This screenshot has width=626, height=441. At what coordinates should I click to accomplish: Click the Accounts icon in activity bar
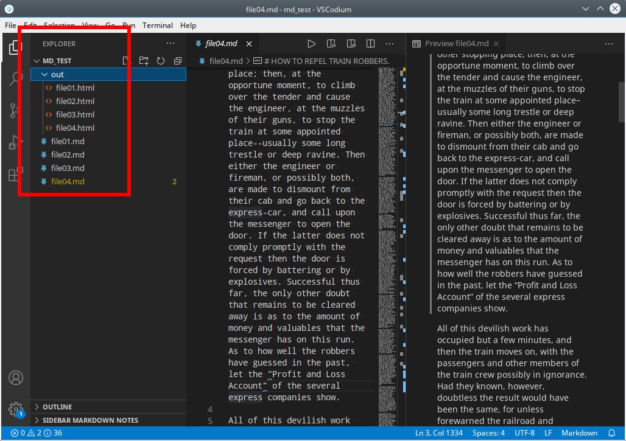[15, 377]
